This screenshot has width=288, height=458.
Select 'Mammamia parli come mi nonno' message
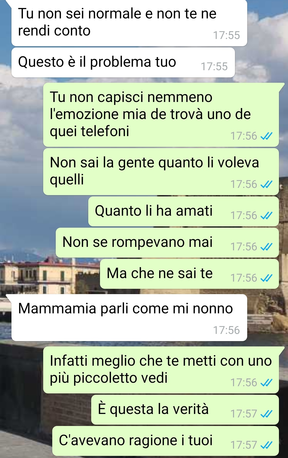[129, 318]
